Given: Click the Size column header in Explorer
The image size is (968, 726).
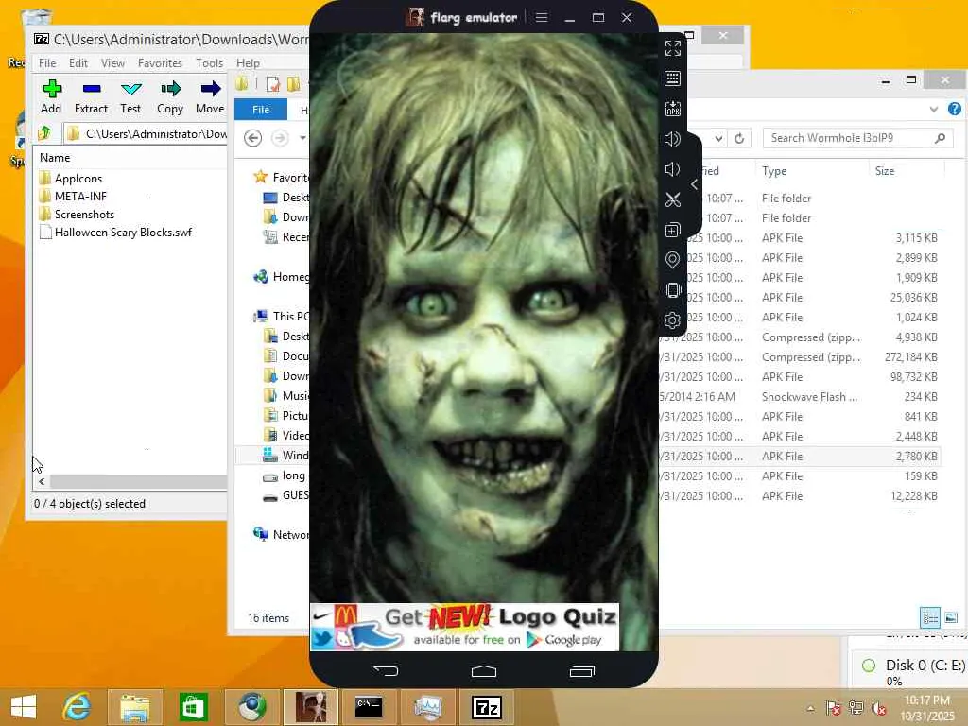Looking at the screenshot, I should [x=885, y=171].
